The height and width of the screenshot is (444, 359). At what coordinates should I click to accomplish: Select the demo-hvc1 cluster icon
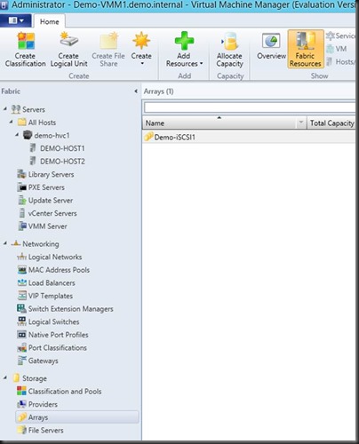[28, 135]
